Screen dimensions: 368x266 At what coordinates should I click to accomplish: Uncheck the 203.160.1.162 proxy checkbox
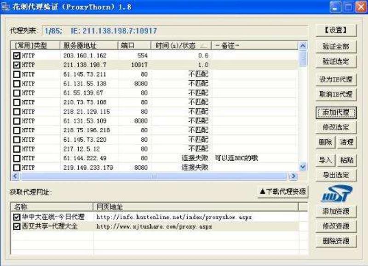17,56
